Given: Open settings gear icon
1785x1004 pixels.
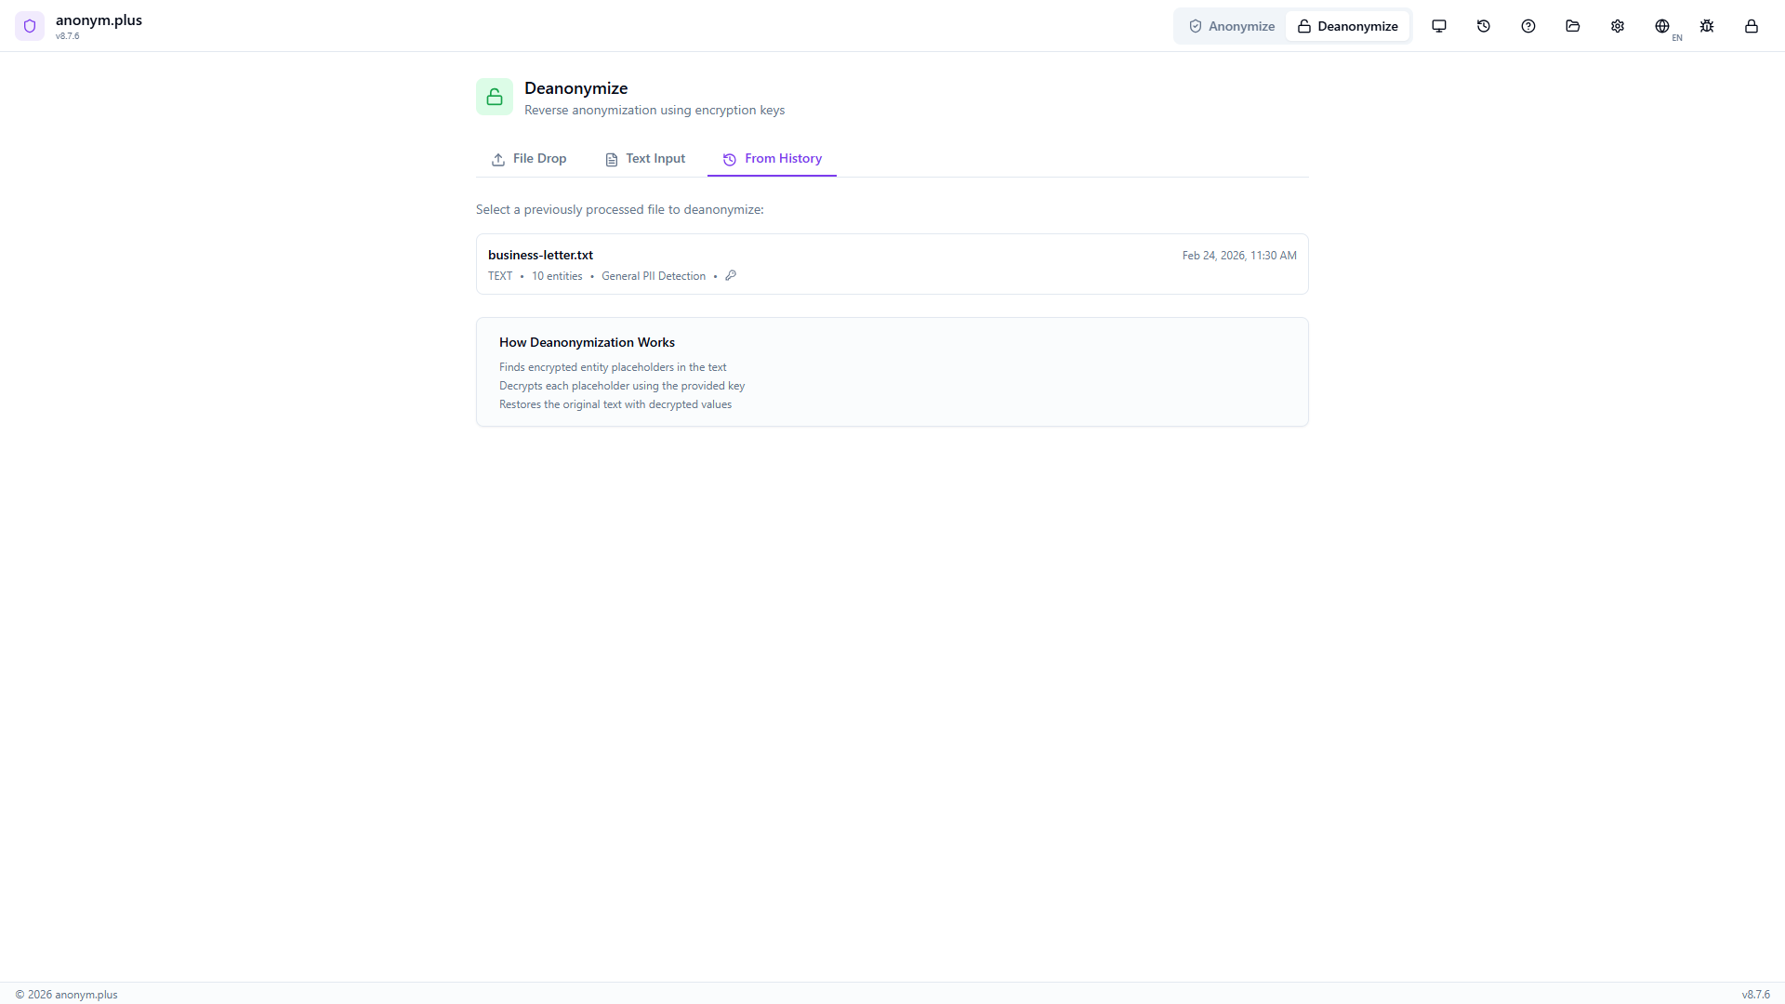Looking at the screenshot, I should [1618, 26].
